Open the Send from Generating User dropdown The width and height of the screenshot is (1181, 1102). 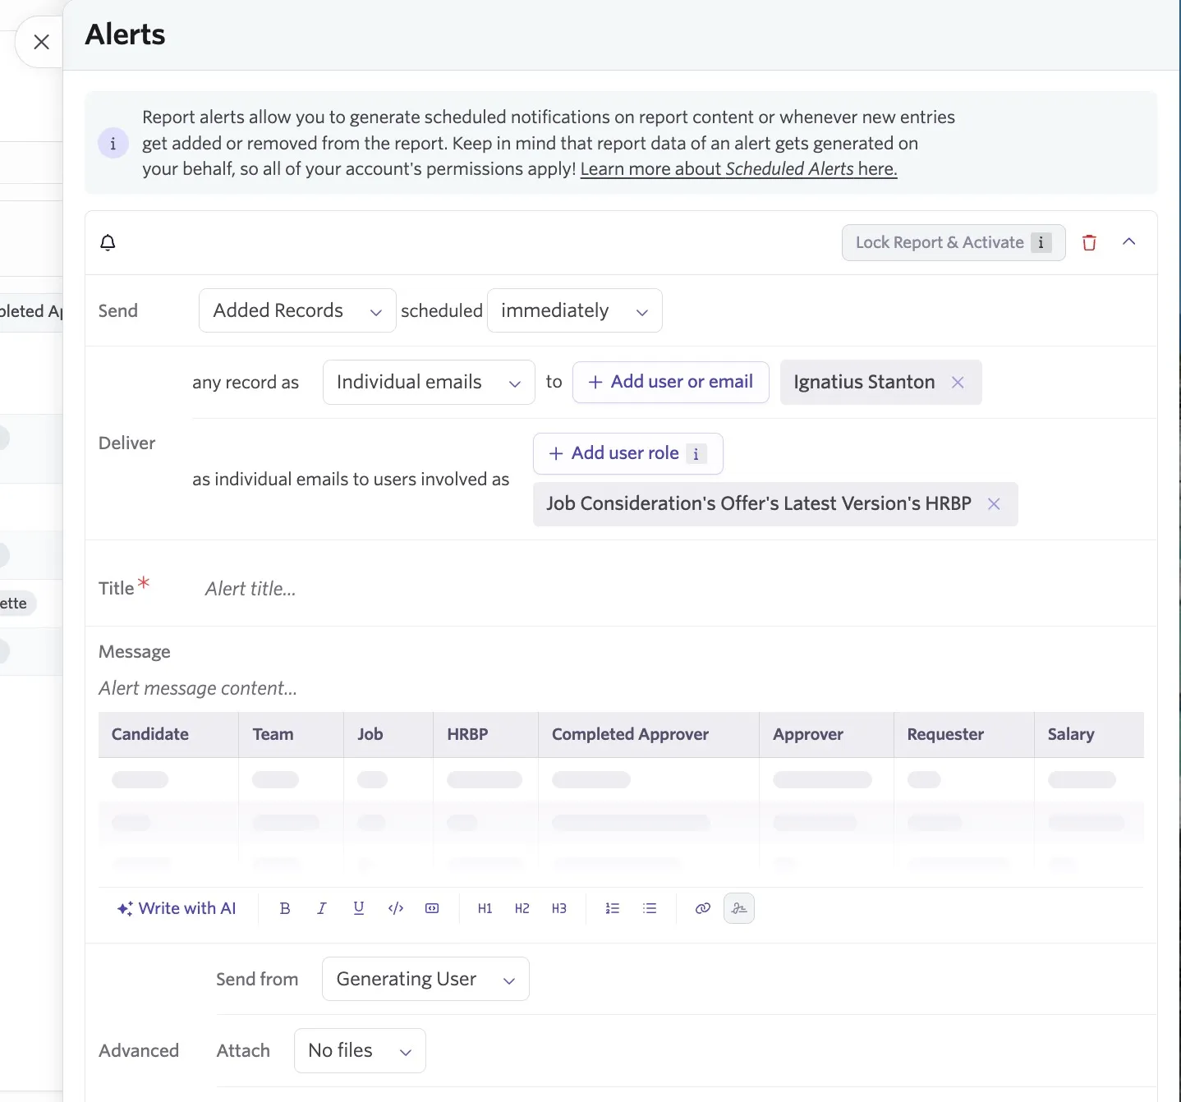coord(425,979)
